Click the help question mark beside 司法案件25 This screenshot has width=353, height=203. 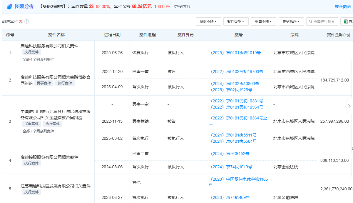pos(26,21)
